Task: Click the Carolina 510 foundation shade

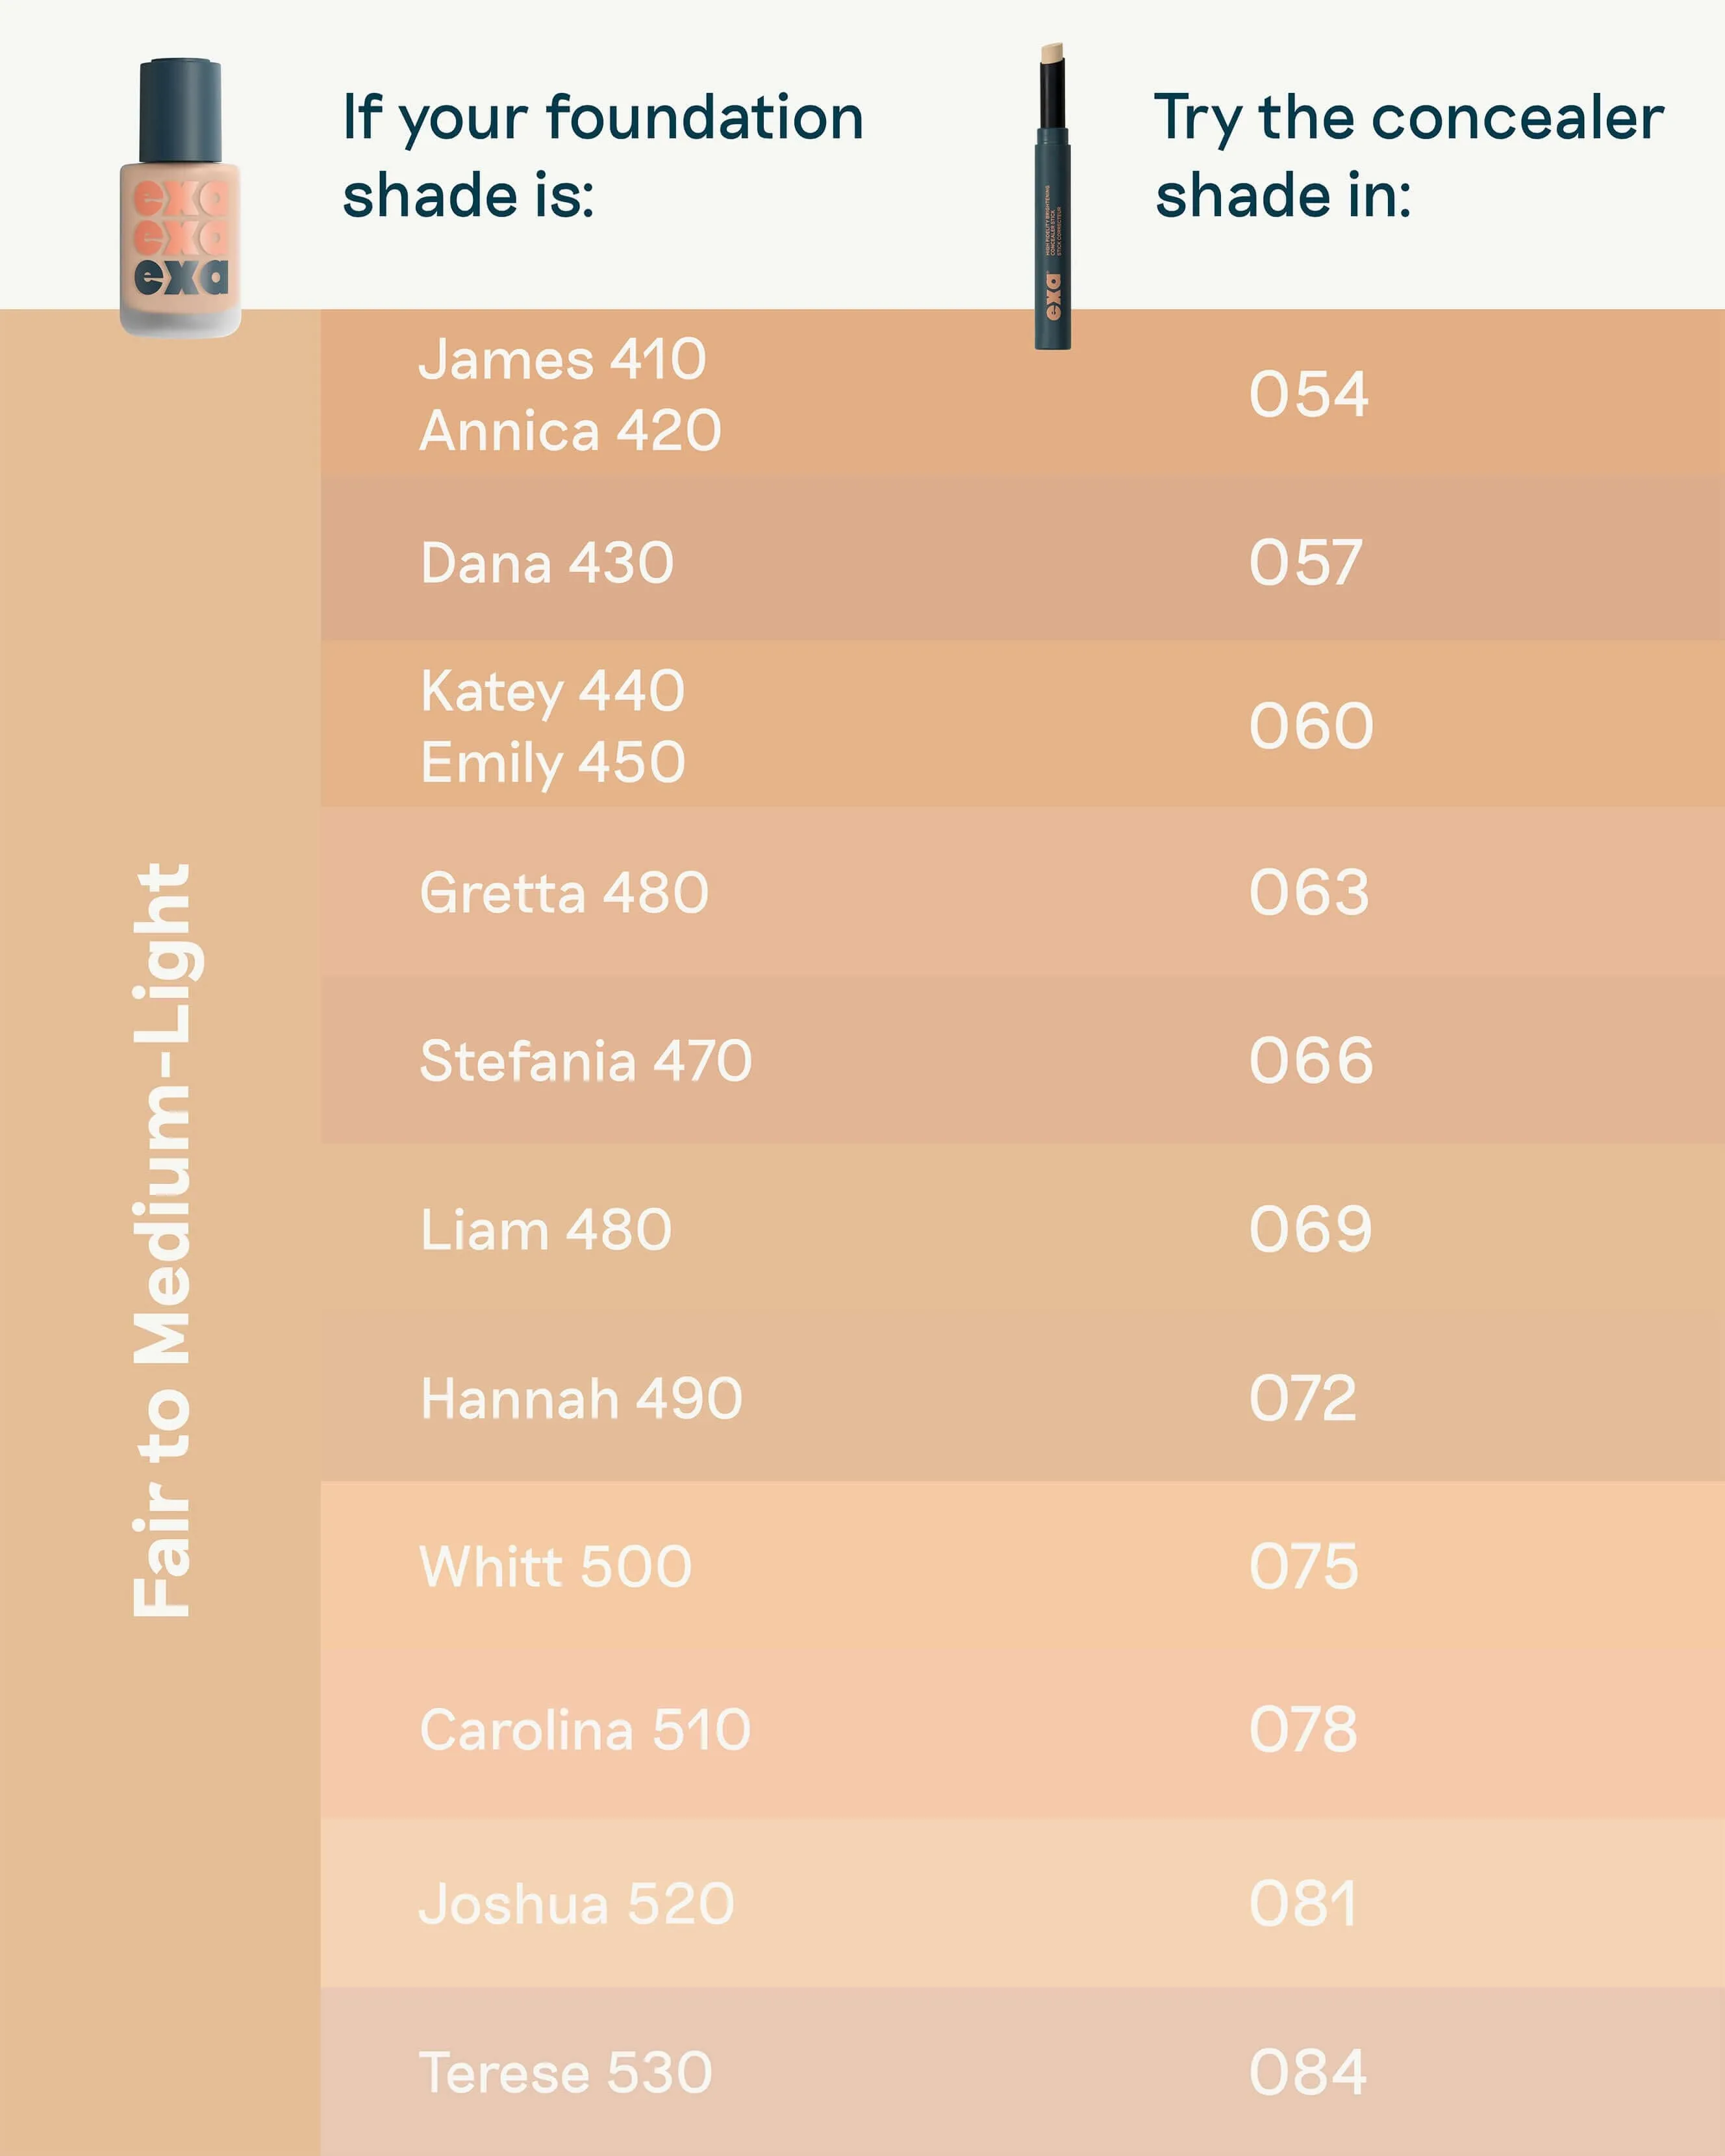Action: [585, 1730]
